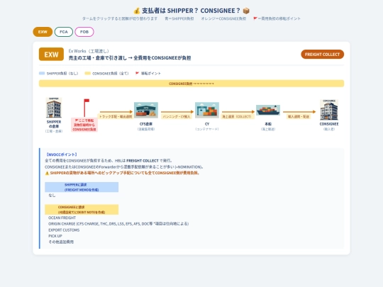
Task: Click the 'PICK UP' list item
Action: (55, 236)
